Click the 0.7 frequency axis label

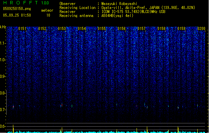[3, 110]
